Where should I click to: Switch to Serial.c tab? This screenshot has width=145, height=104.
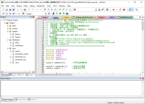click(43, 17)
